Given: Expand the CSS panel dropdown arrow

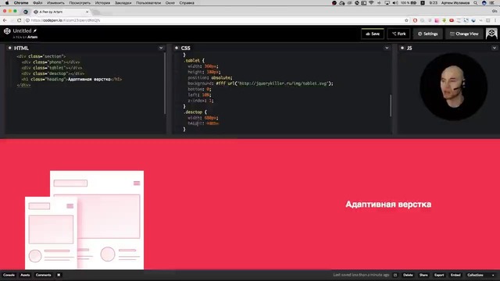Looking at the screenshot, I should tap(387, 48).
